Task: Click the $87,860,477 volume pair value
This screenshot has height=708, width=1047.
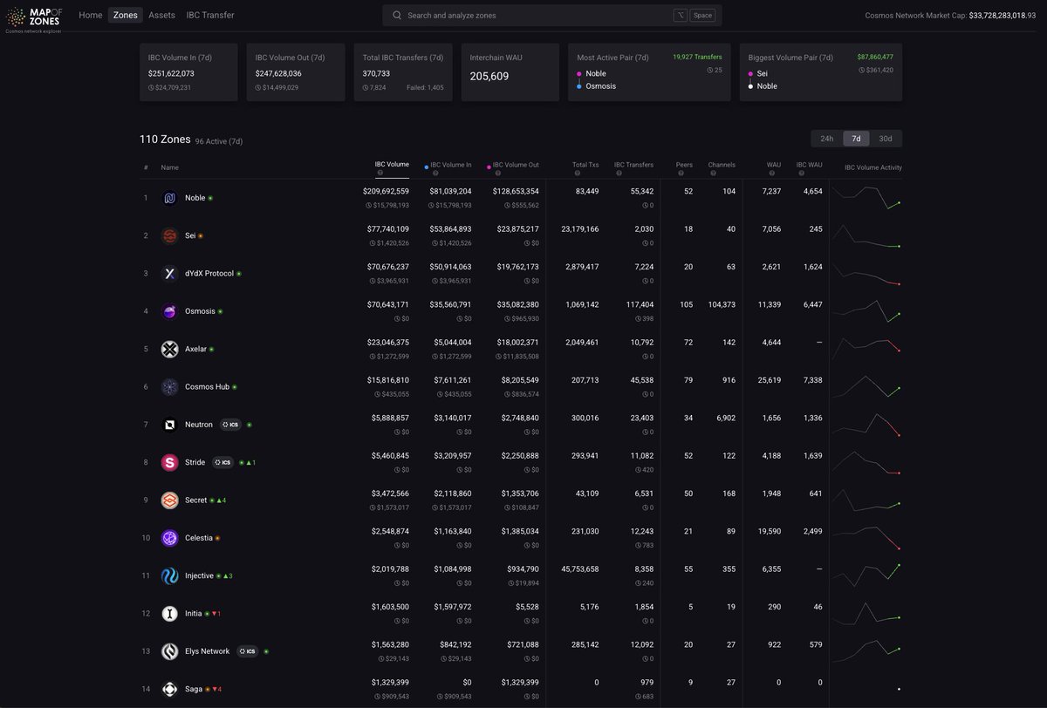Action: (875, 58)
